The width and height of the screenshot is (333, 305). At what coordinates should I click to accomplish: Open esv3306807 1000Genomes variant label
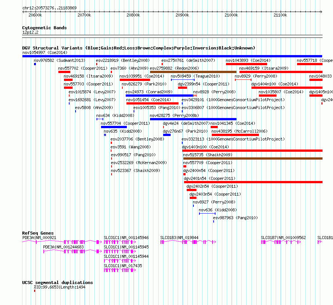click(x=233, y=108)
